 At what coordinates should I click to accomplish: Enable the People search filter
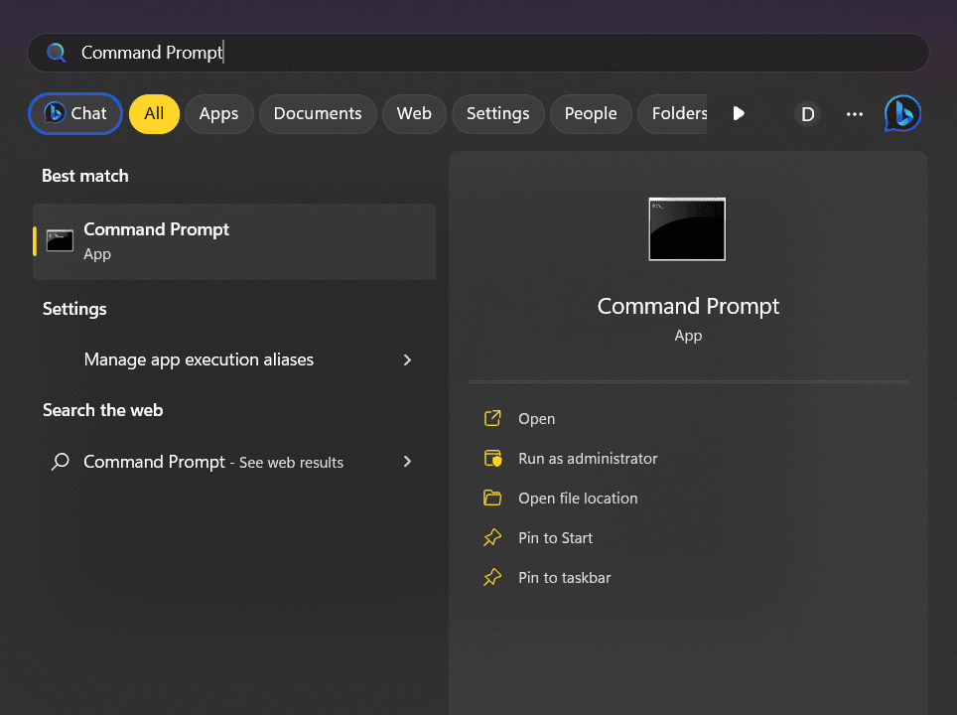590,113
